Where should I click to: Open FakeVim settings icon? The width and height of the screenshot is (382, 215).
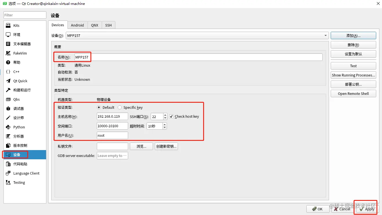pos(8,53)
